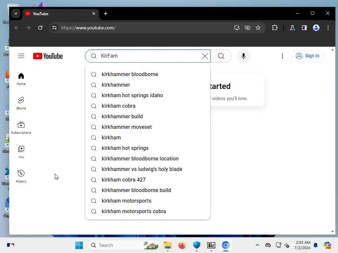Open the Extensions puzzle icon

tap(275, 28)
